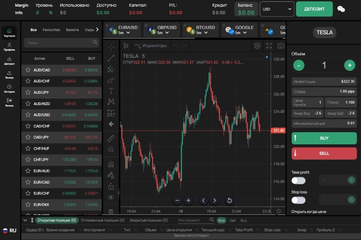This screenshot has width=361, height=240.
Task: Open the Профиль sidebar section
Action: [x=9, y=46]
